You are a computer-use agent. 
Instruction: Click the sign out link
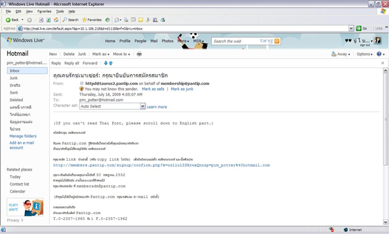click(365, 45)
